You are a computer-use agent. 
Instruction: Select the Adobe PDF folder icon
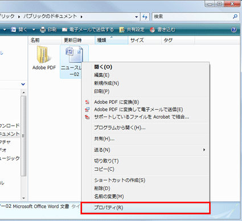(44, 55)
